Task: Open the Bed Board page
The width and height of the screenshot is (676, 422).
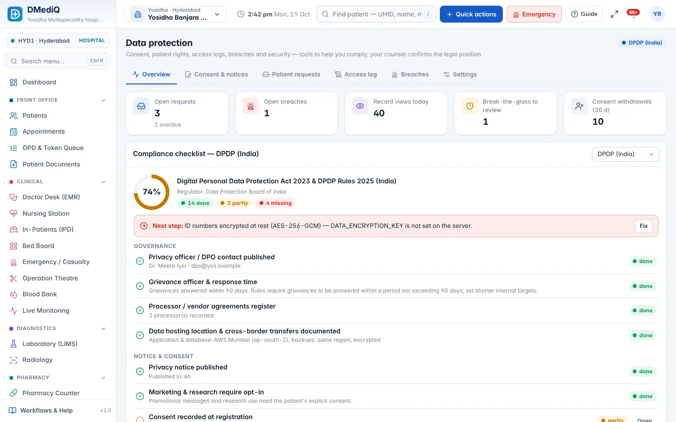Action: [58, 246]
